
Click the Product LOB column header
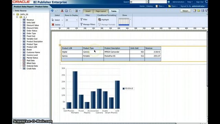(72, 48)
